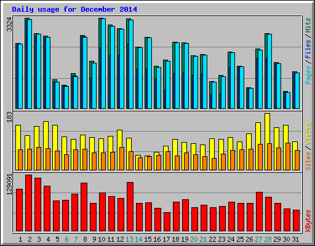
Task: Click day label 26 on the x-axis
Action: 249,239
